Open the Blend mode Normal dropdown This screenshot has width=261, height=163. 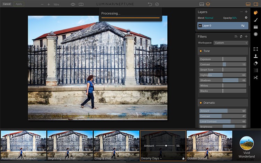[209, 18]
